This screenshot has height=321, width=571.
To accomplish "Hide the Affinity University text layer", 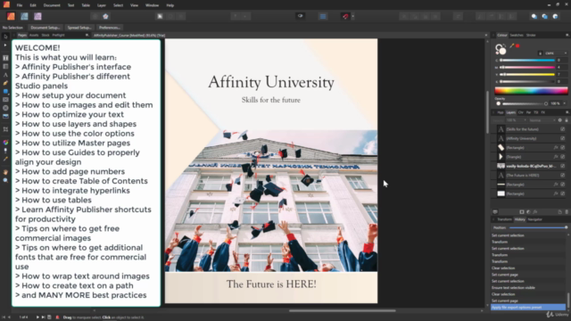I will [x=563, y=138].
